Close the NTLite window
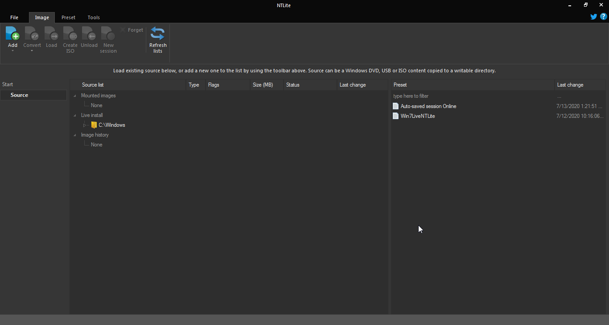Screen dimensions: 609x325 601,5
